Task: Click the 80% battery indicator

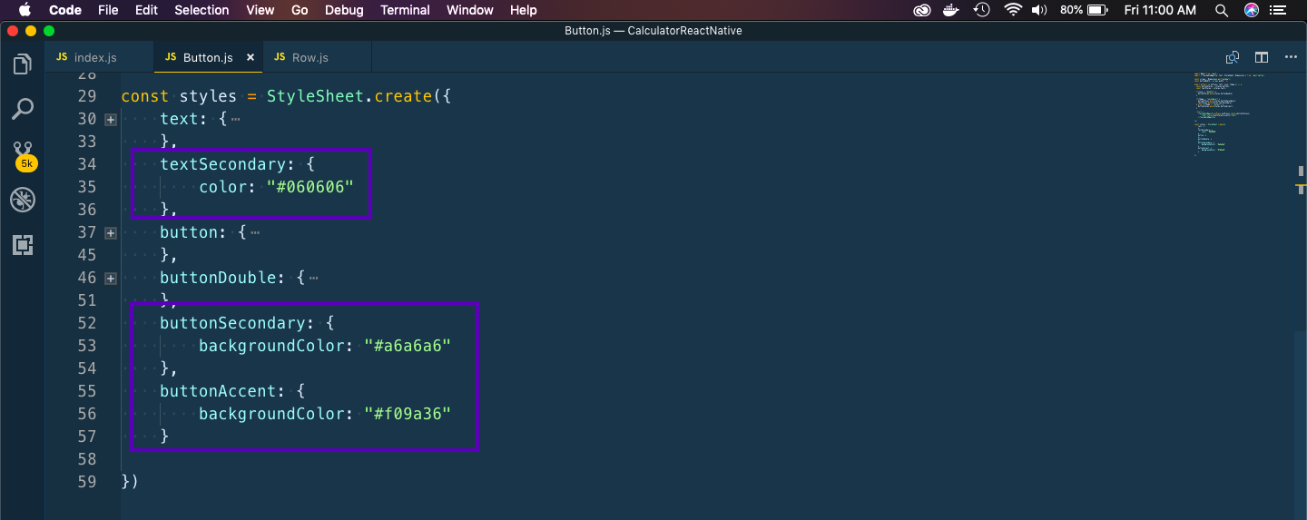Action: coord(1083,10)
